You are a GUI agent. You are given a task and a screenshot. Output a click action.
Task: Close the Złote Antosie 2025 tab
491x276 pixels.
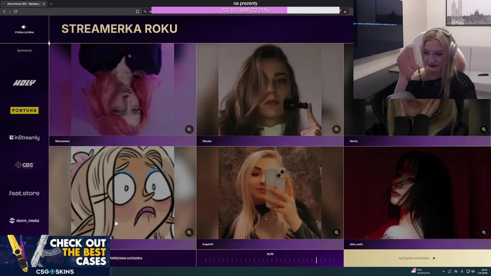click(x=44, y=4)
